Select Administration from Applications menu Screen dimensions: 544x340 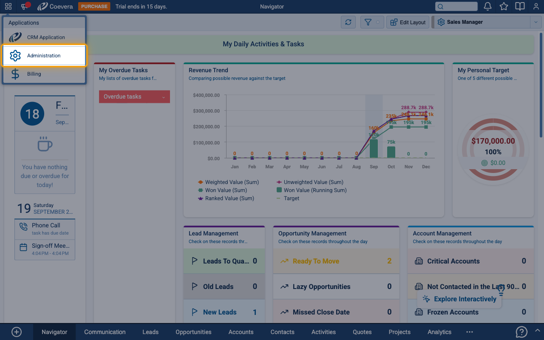[x=44, y=56]
